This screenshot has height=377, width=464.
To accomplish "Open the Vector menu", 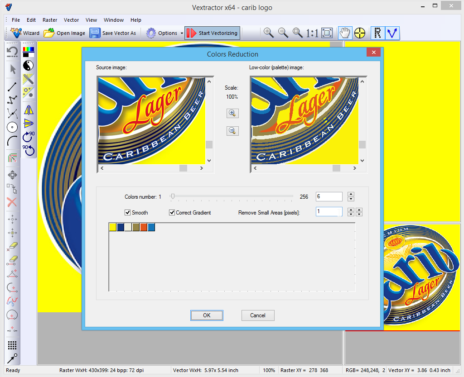I will (x=71, y=20).
